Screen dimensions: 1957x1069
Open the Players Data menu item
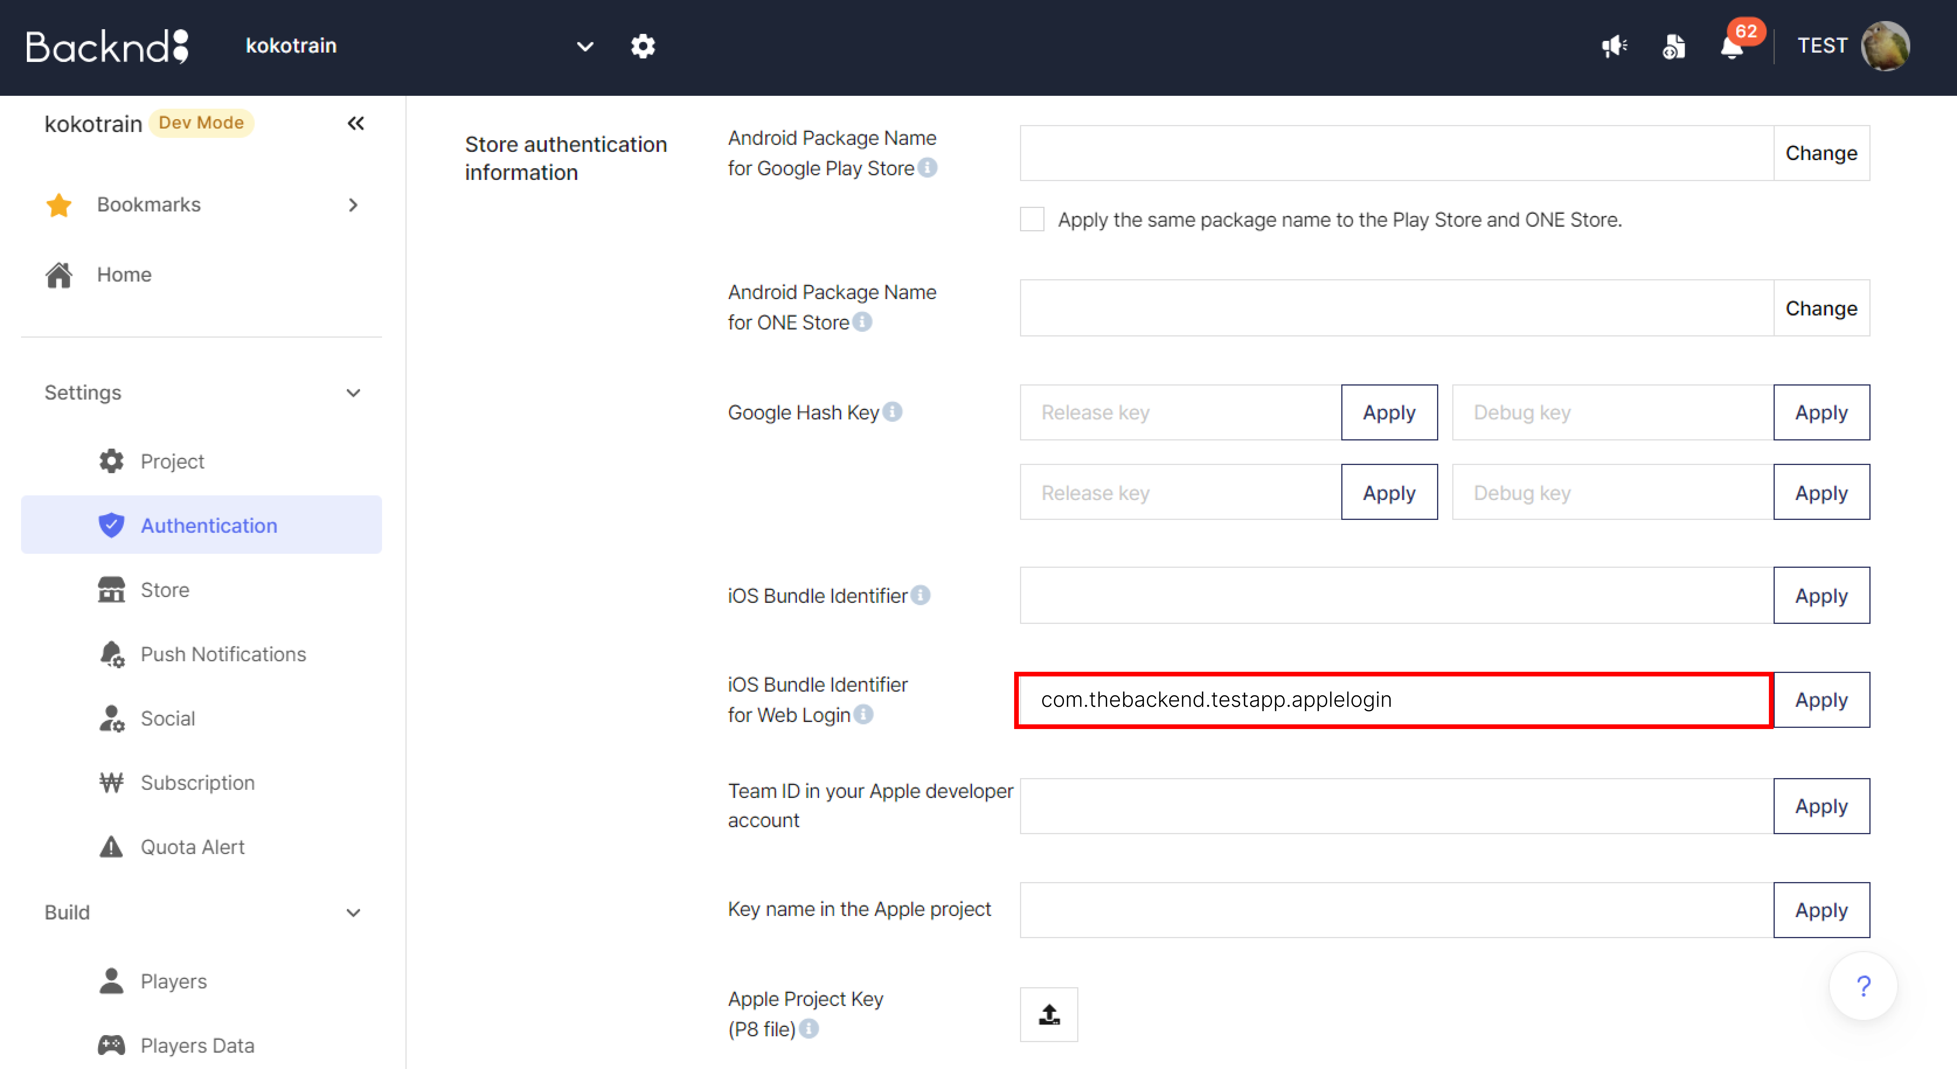201,1045
